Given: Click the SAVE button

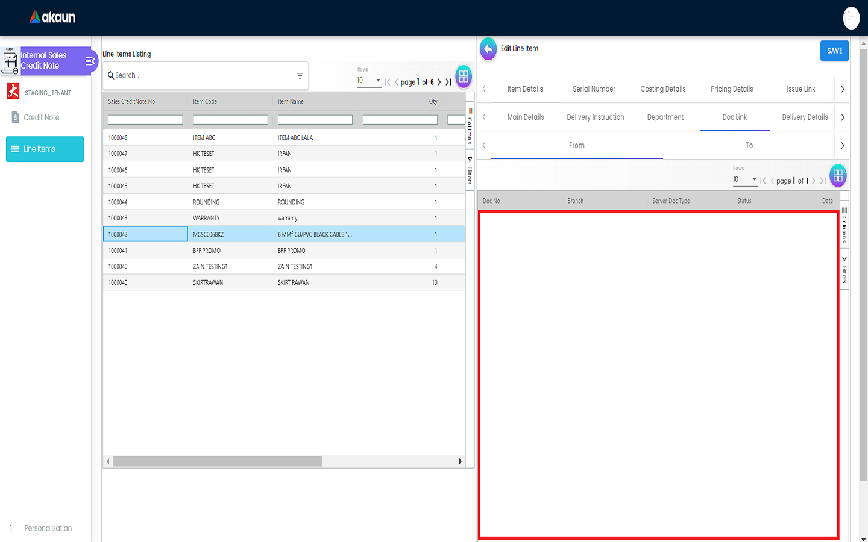Looking at the screenshot, I should pos(834,51).
